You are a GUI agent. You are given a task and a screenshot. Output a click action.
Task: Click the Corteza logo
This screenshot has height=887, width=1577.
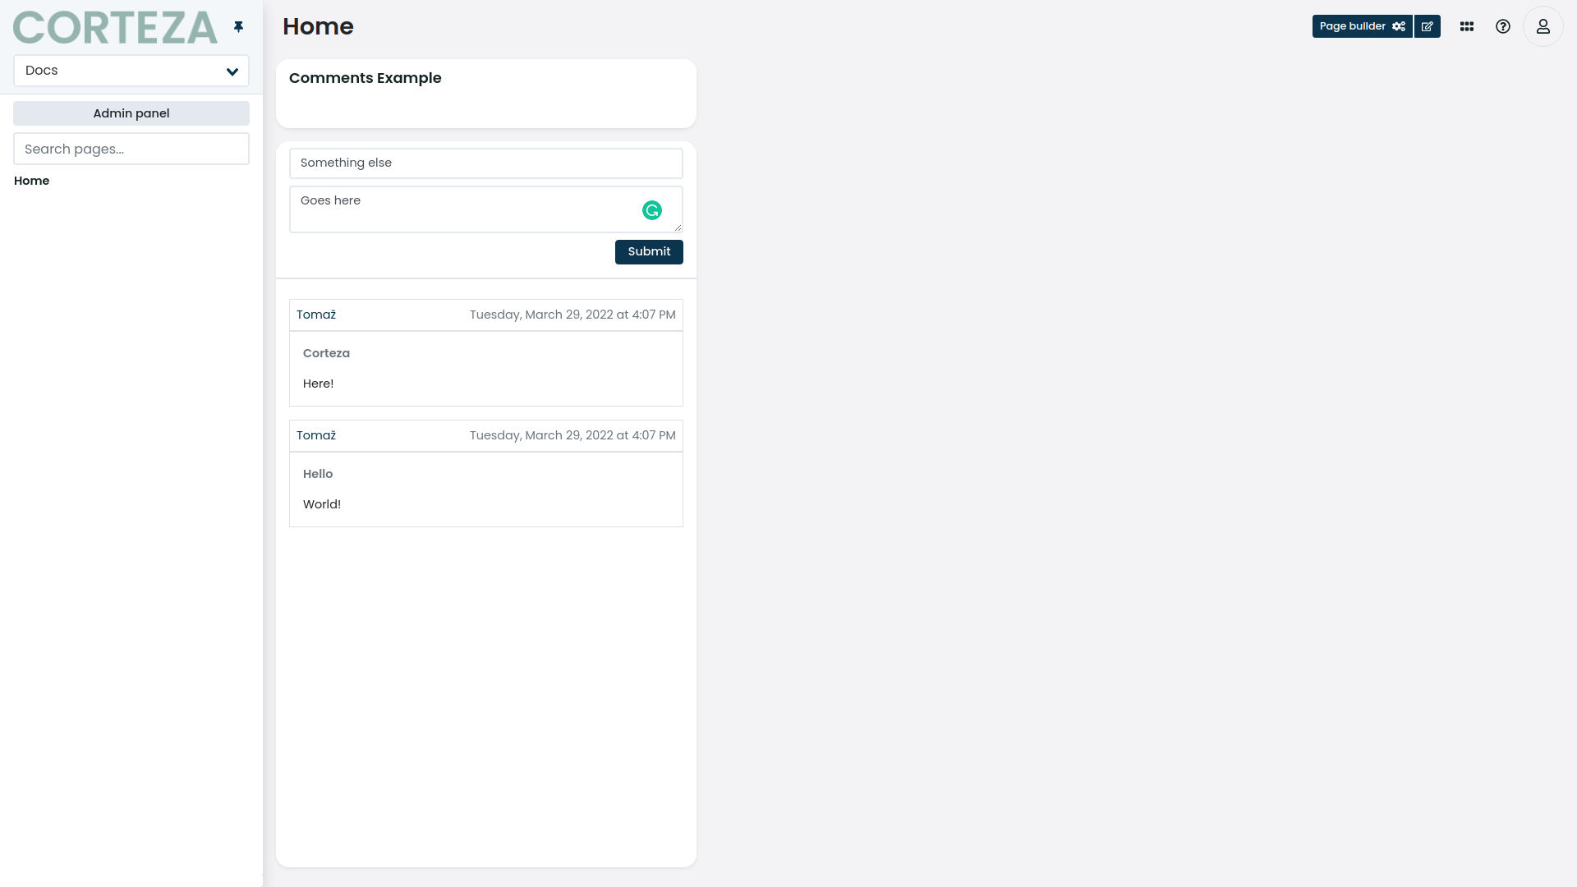[x=115, y=27]
